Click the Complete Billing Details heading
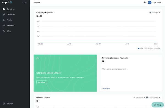This screenshot has width=165, height=108. [48, 73]
